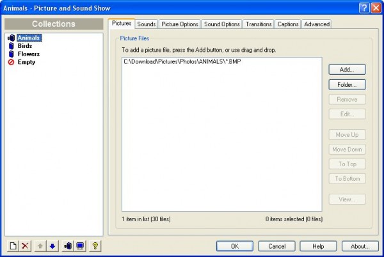Image resolution: width=384 pixels, height=257 pixels.
Task: Click the red prohibited icon beside Empty
Action: (11, 62)
